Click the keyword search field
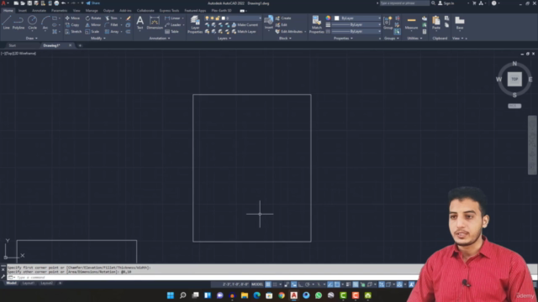This screenshot has width=538, height=302. point(404,3)
